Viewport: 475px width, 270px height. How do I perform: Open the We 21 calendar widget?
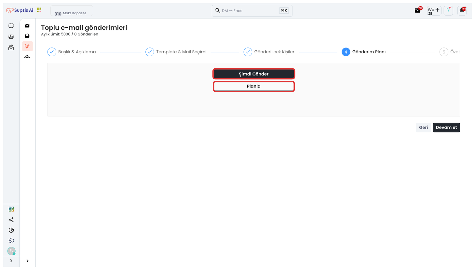coord(434,11)
